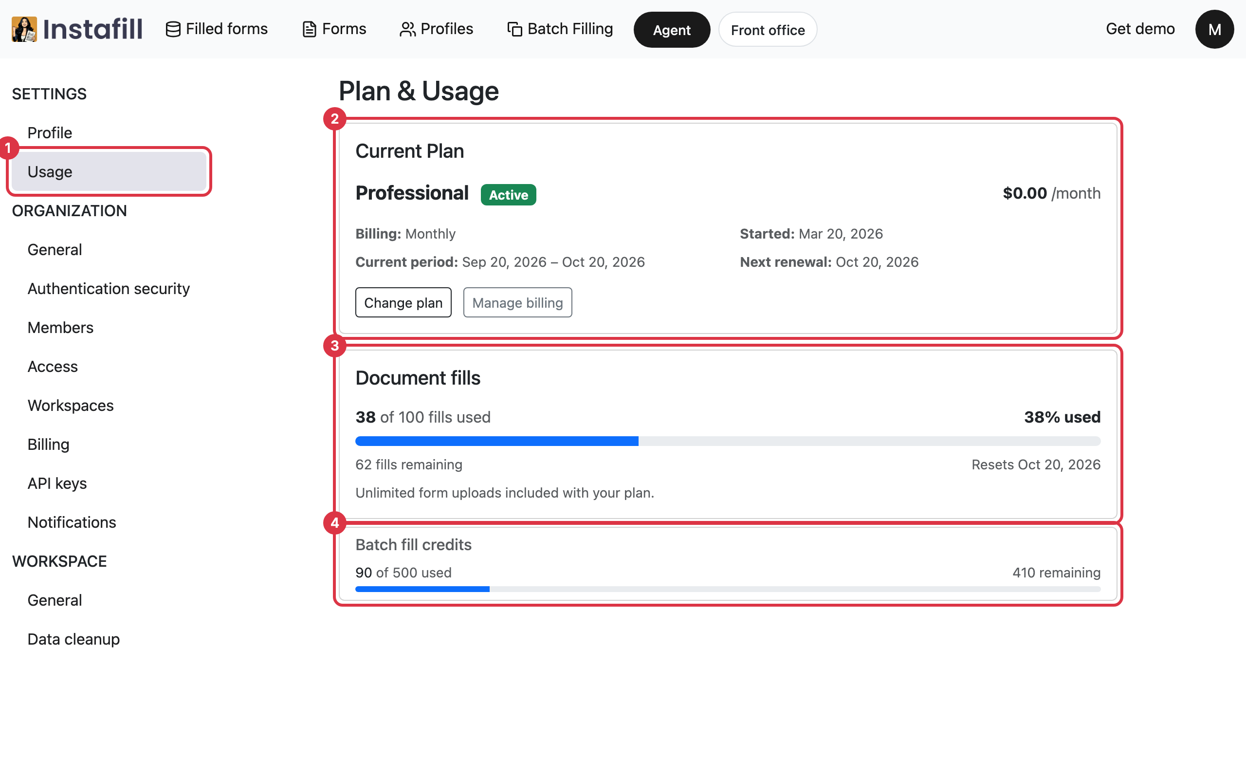Viewport: 1246px width, 779px height.
Task: Click the Instafill brand name
Action: [x=92, y=29]
